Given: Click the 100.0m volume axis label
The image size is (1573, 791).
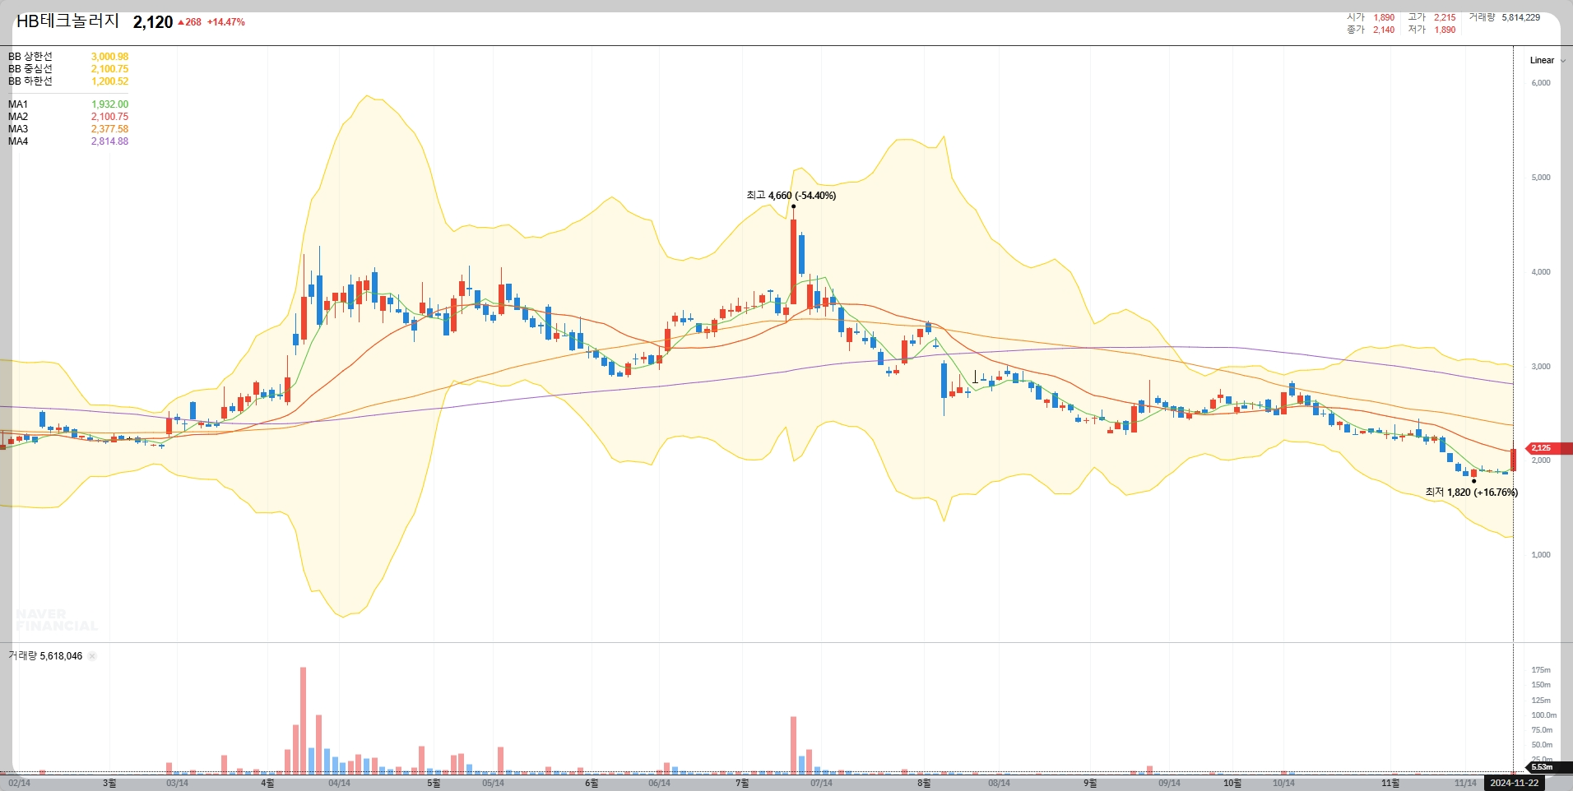Looking at the screenshot, I should coord(1543,715).
